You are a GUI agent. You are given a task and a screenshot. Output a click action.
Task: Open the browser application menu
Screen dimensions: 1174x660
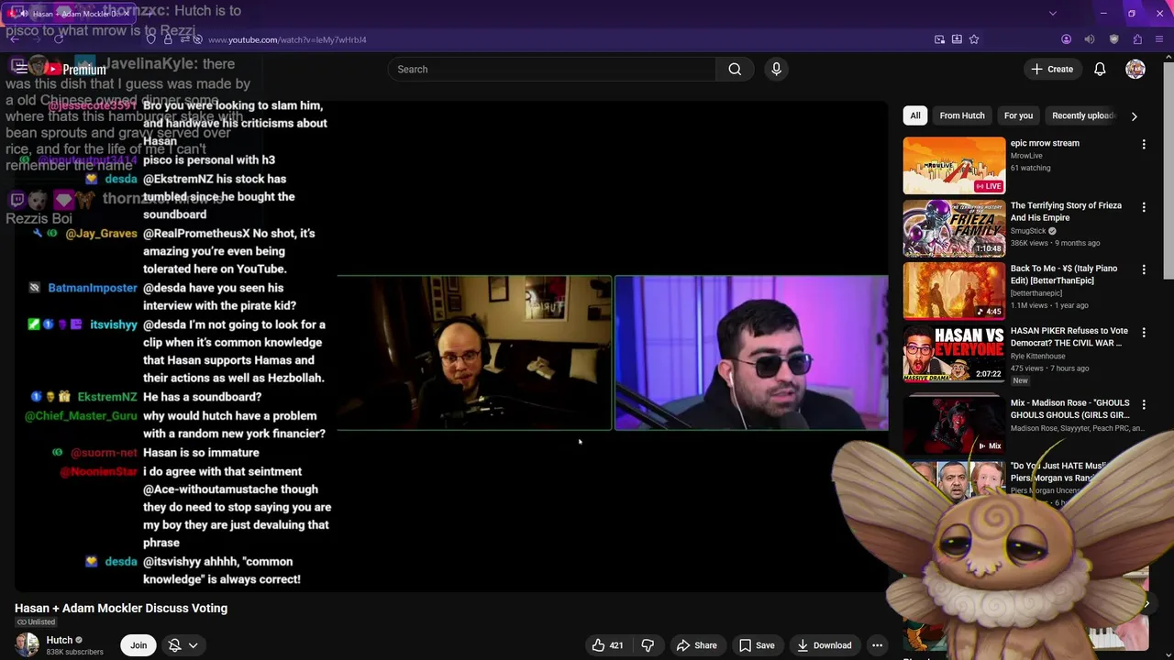pyautogui.click(x=1160, y=39)
